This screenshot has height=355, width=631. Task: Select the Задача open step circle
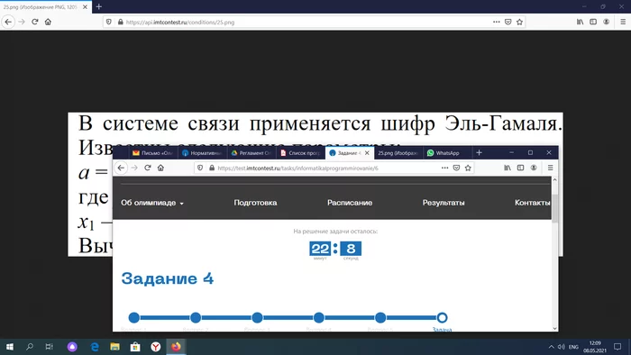[x=442, y=318]
